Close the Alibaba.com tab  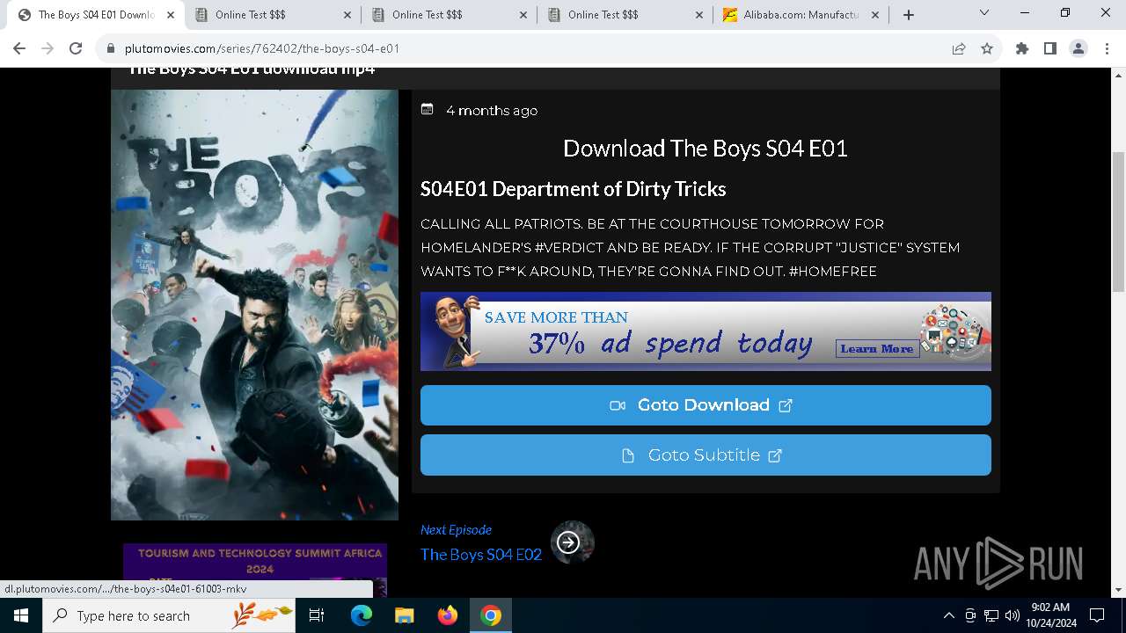[875, 15]
